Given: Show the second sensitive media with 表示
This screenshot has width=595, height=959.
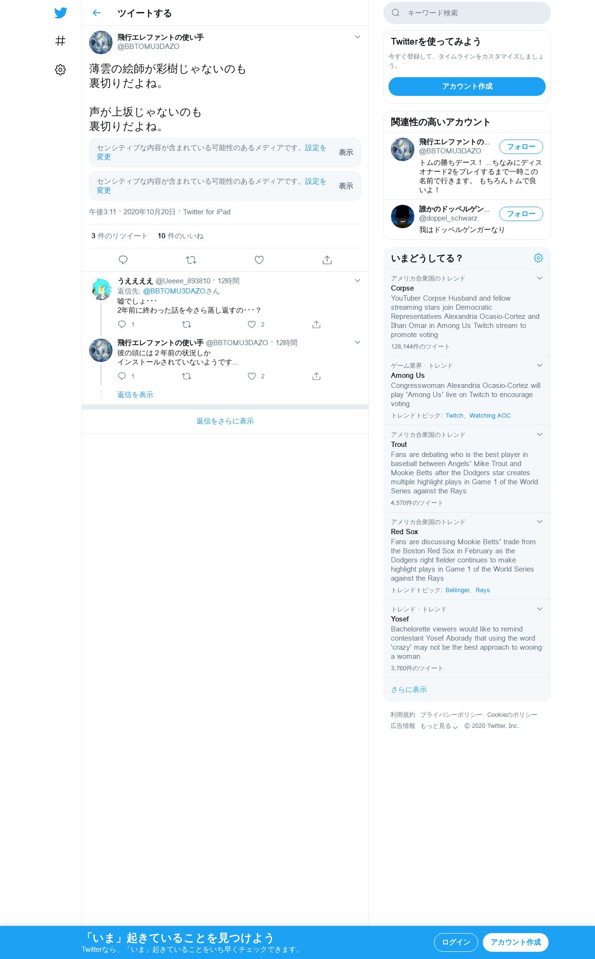Looking at the screenshot, I should click(346, 186).
